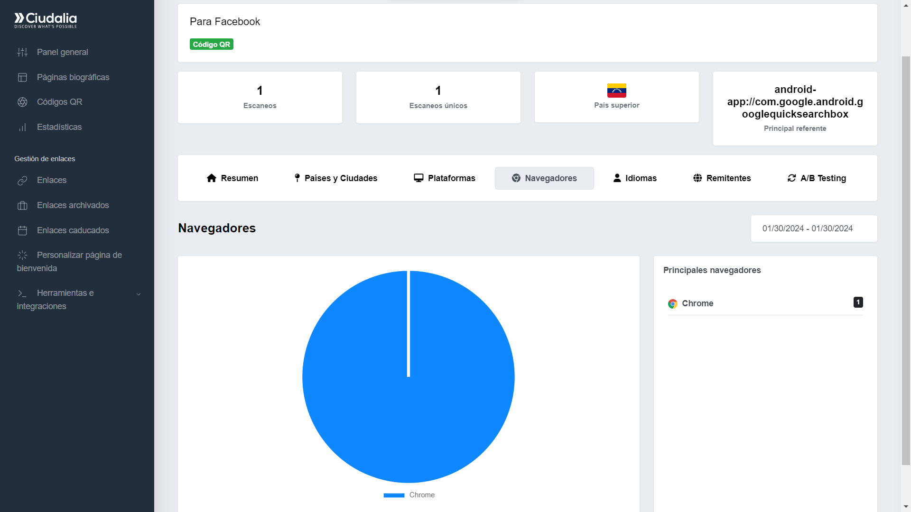Go to the Plataformas tab

click(445, 178)
